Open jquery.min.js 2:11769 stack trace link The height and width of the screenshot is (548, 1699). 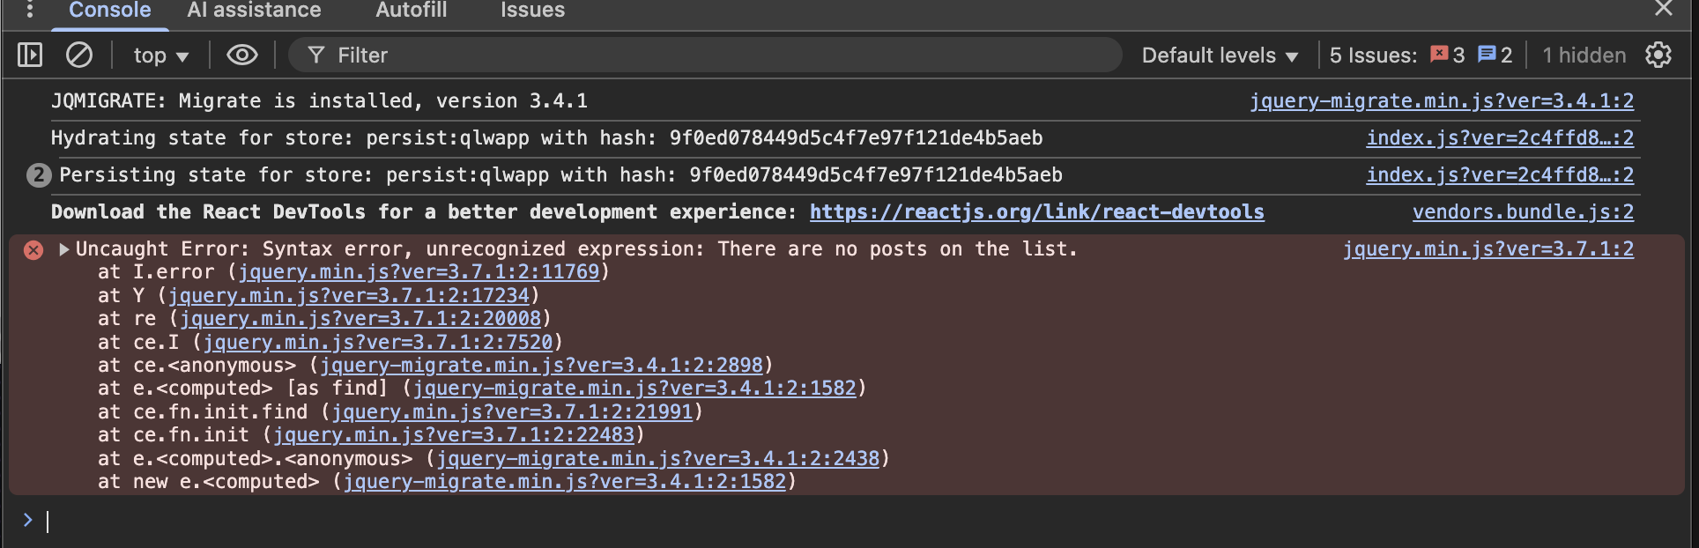tap(419, 272)
